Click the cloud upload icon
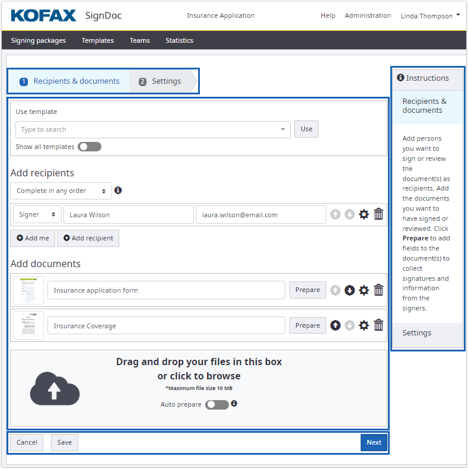The image size is (468, 469). (55, 389)
